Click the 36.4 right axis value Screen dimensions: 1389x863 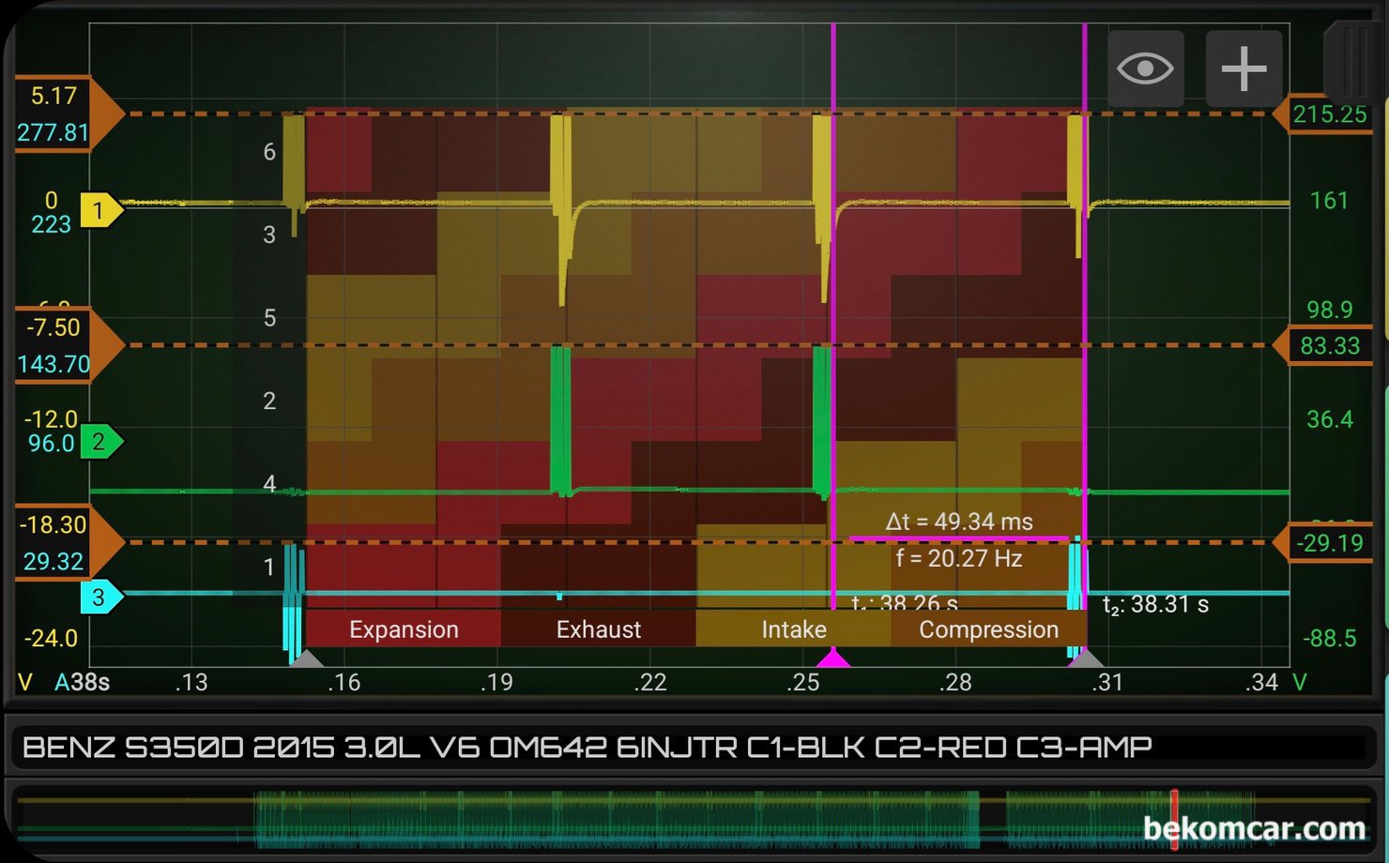click(x=1330, y=418)
